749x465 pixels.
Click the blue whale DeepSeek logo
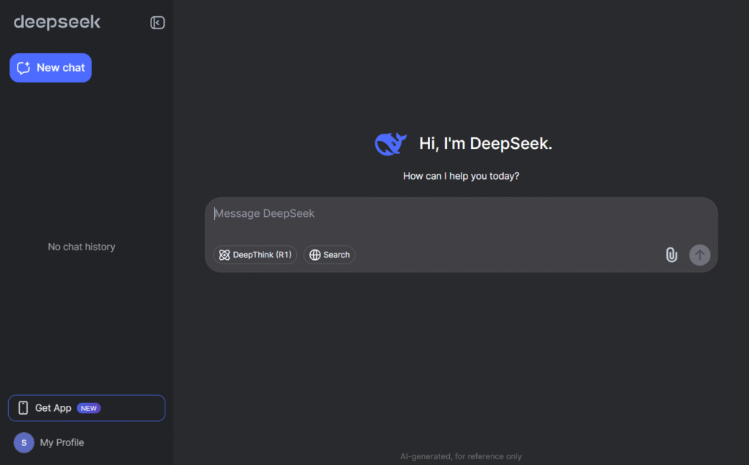tap(391, 144)
